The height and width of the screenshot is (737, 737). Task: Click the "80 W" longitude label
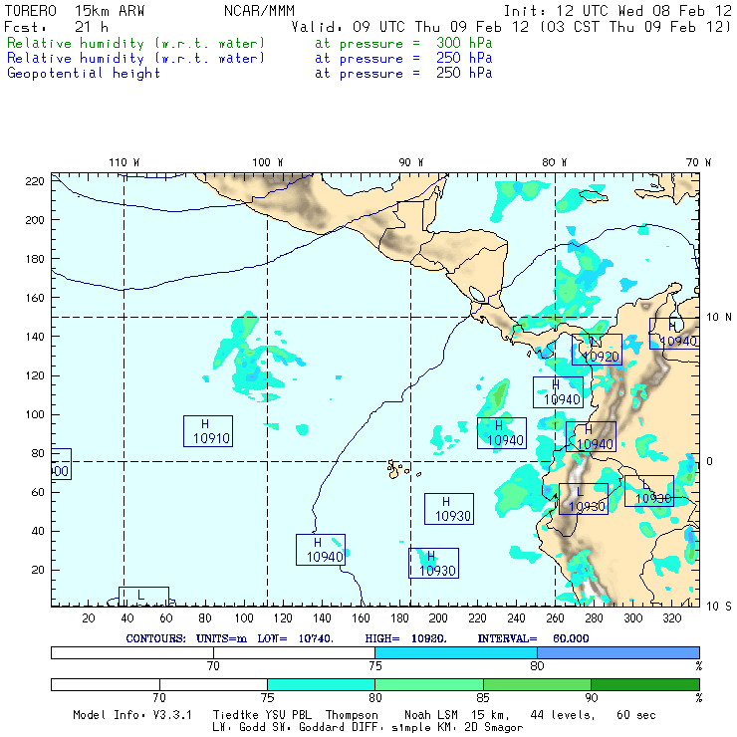click(555, 162)
